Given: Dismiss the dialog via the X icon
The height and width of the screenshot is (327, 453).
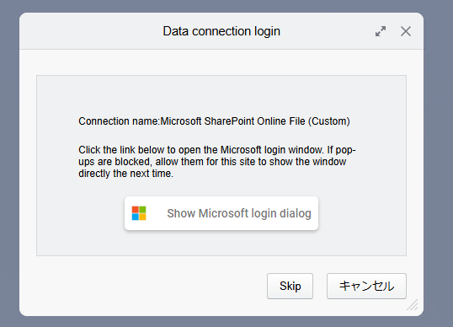Looking at the screenshot, I should tap(406, 31).
